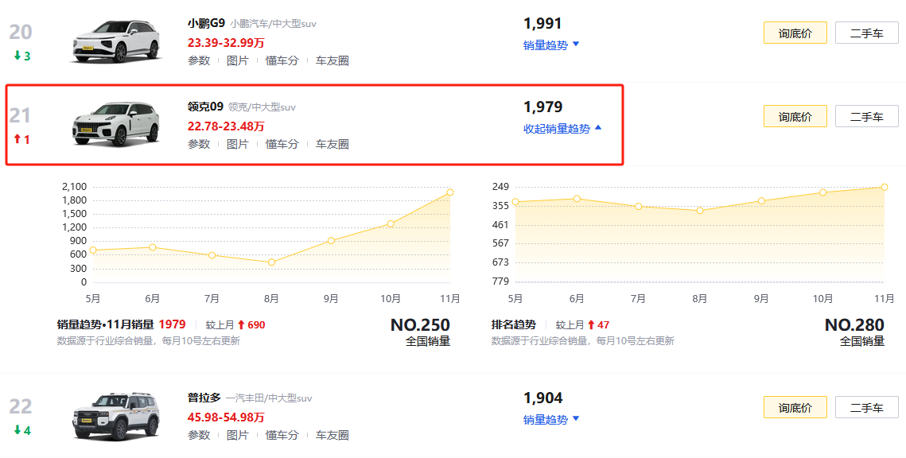This screenshot has width=906, height=458.
Task: Click sales figure 1,904
Action: click(x=542, y=398)
